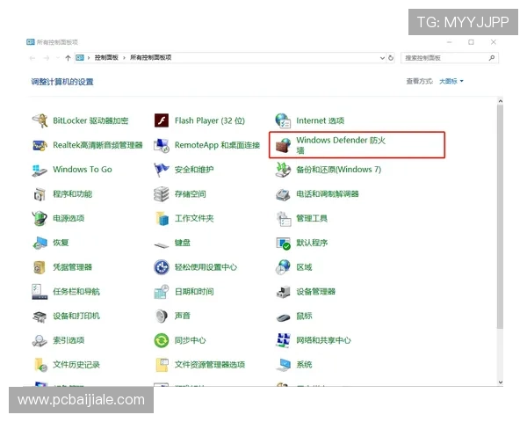
Task: Click the 声音 speaker icon
Action: (162, 316)
